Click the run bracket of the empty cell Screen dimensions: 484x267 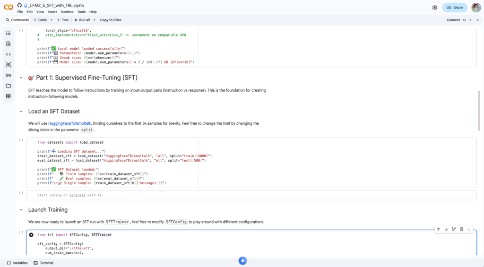pyautogui.click(x=21, y=193)
